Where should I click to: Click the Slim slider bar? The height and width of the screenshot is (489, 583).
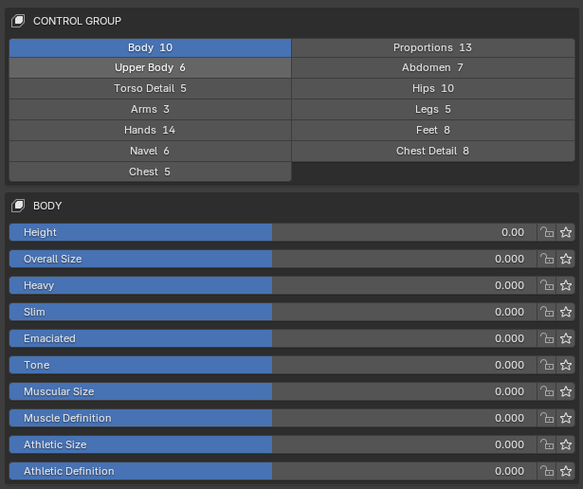(273, 312)
